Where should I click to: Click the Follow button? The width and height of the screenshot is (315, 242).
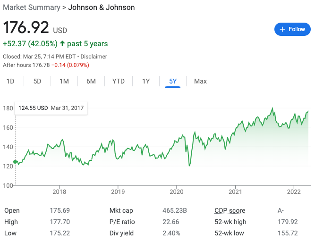(292, 29)
